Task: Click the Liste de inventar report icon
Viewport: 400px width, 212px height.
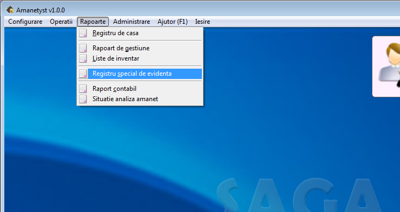Action: pyautogui.click(x=83, y=58)
